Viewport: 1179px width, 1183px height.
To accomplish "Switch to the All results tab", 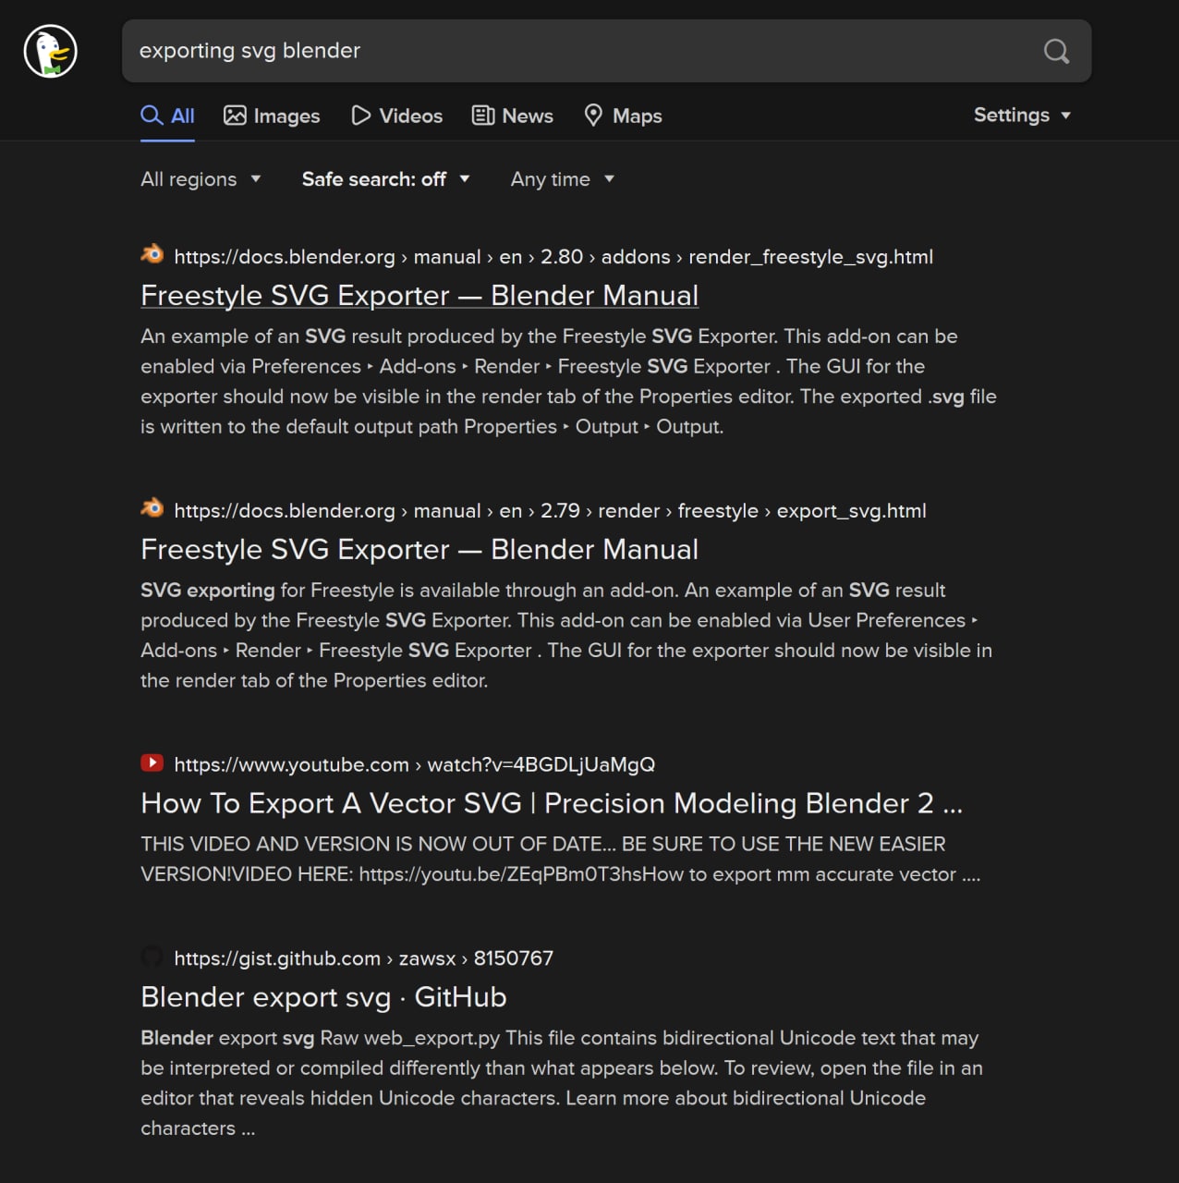I will click(x=167, y=116).
